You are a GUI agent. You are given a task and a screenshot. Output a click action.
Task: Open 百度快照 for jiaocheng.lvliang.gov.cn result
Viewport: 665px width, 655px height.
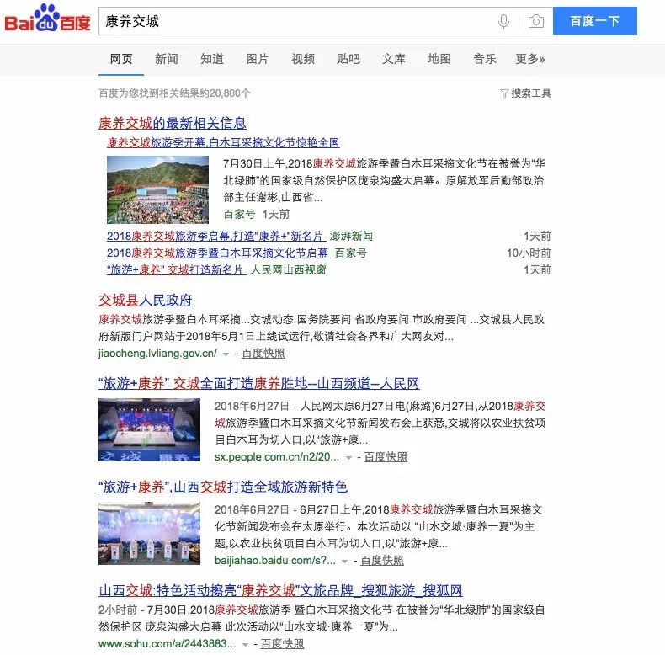point(263,354)
